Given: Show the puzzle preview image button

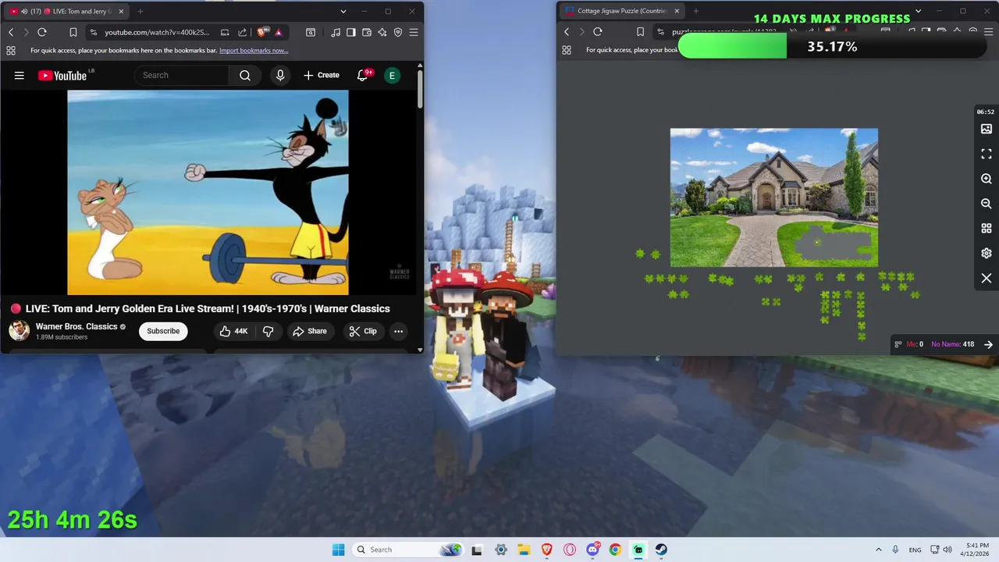Looking at the screenshot, I should coord(987,129).
